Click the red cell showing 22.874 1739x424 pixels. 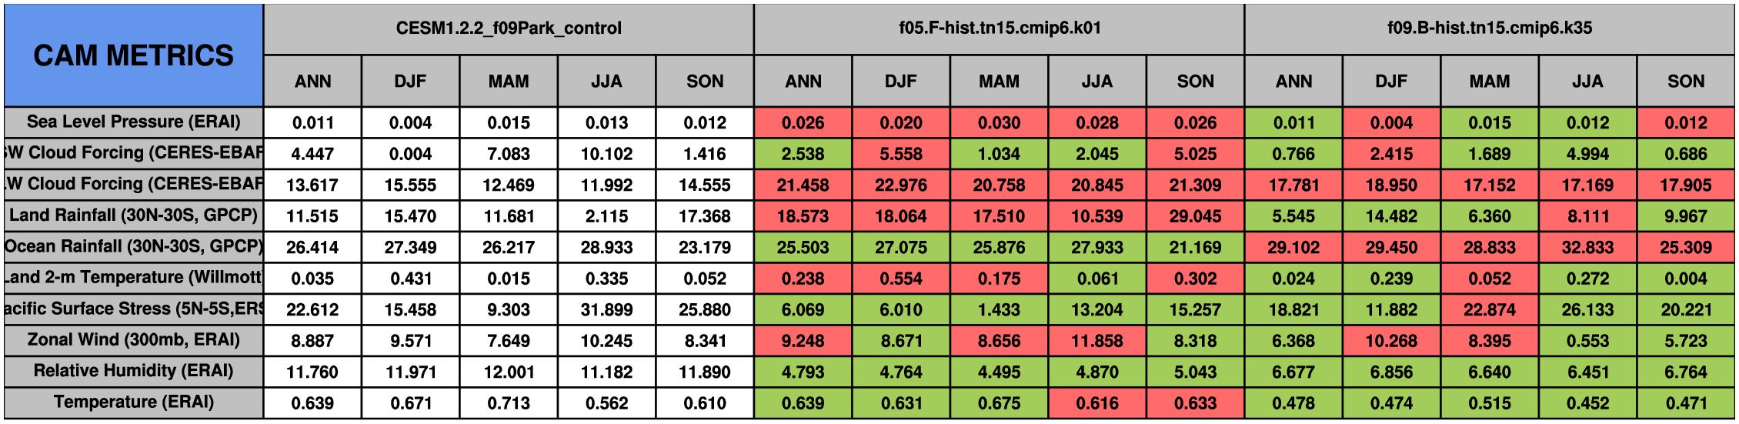(1490, 309)
